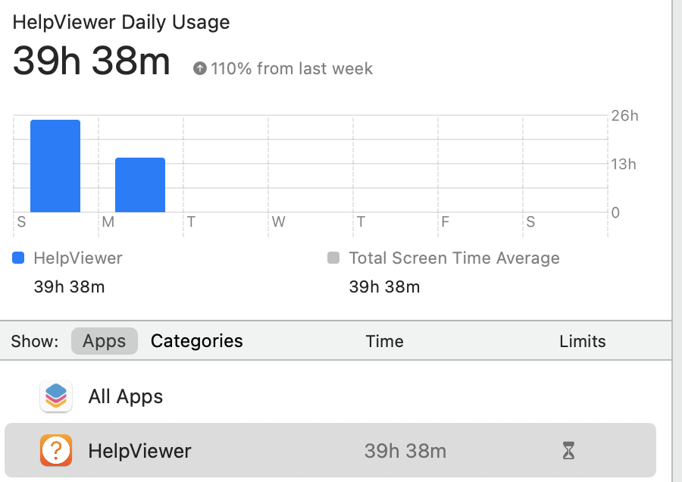This screenshot has width=682, height=482.
Task: Click the gray Total Screen Time legend square
Action: [x=333, y=258]
